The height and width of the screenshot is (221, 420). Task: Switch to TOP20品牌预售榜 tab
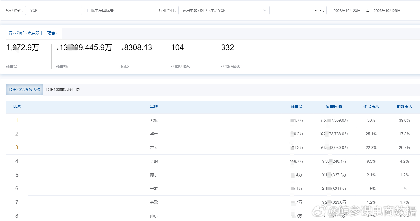pyautogui.click(x=24, y=90)
